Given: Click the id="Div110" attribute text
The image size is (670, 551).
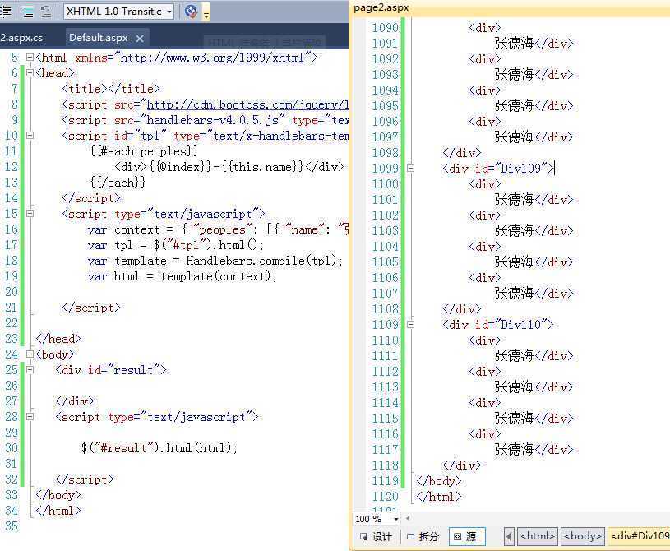Looking at the screenshot, I should click(x=511, y=325).
